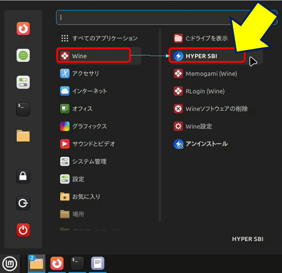Open the システム管理 category
The image size is (282, 273).
(99, 162)
